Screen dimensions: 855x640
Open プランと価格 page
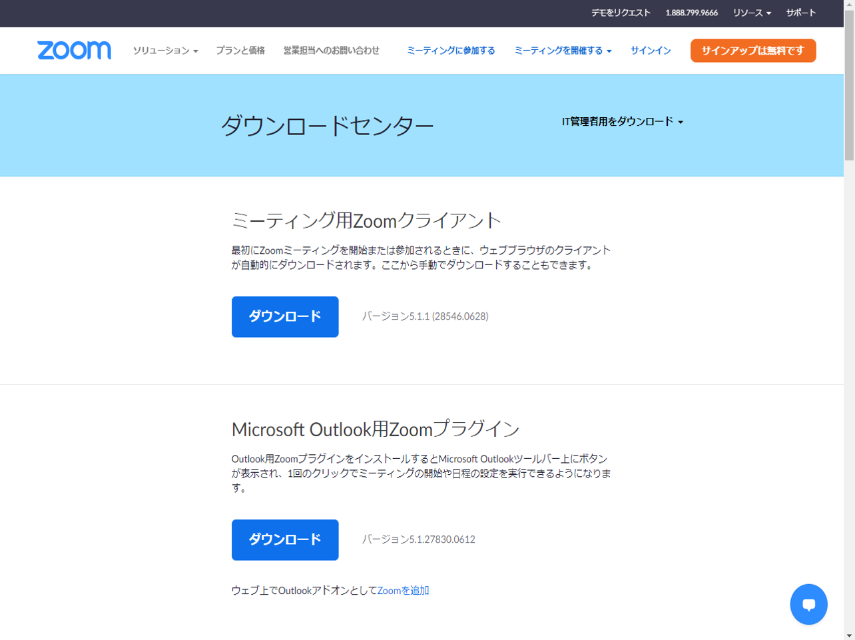[240, 51]
